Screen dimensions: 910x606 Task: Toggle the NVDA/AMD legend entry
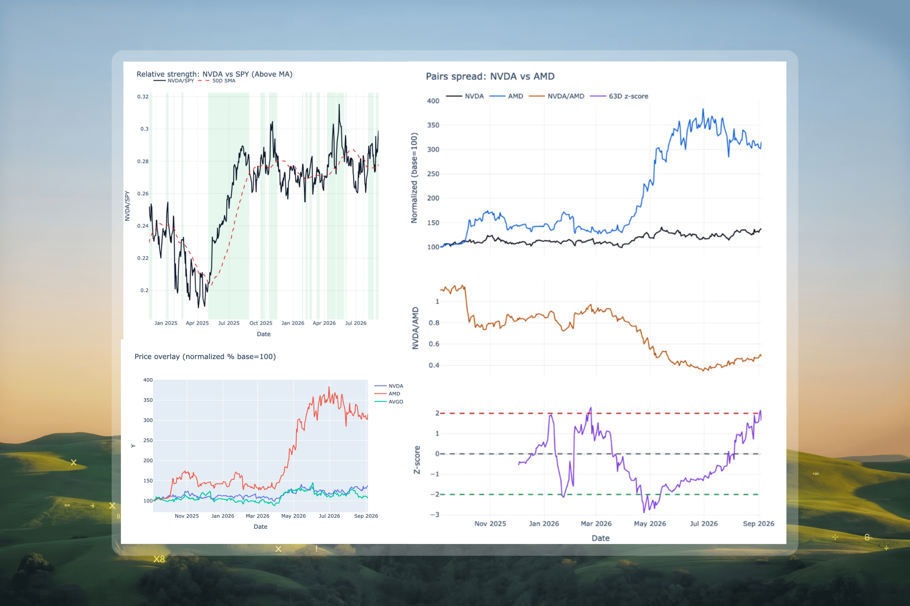pyautogui.click(x=556, y=96)
